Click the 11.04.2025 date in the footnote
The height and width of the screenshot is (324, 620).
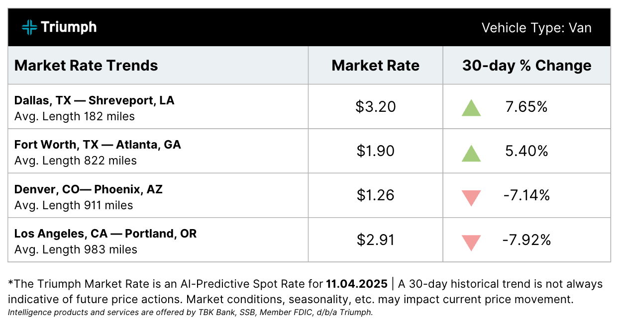point(356,284)
